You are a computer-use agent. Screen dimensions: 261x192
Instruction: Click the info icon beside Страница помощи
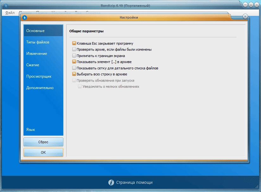click(111, 182)
